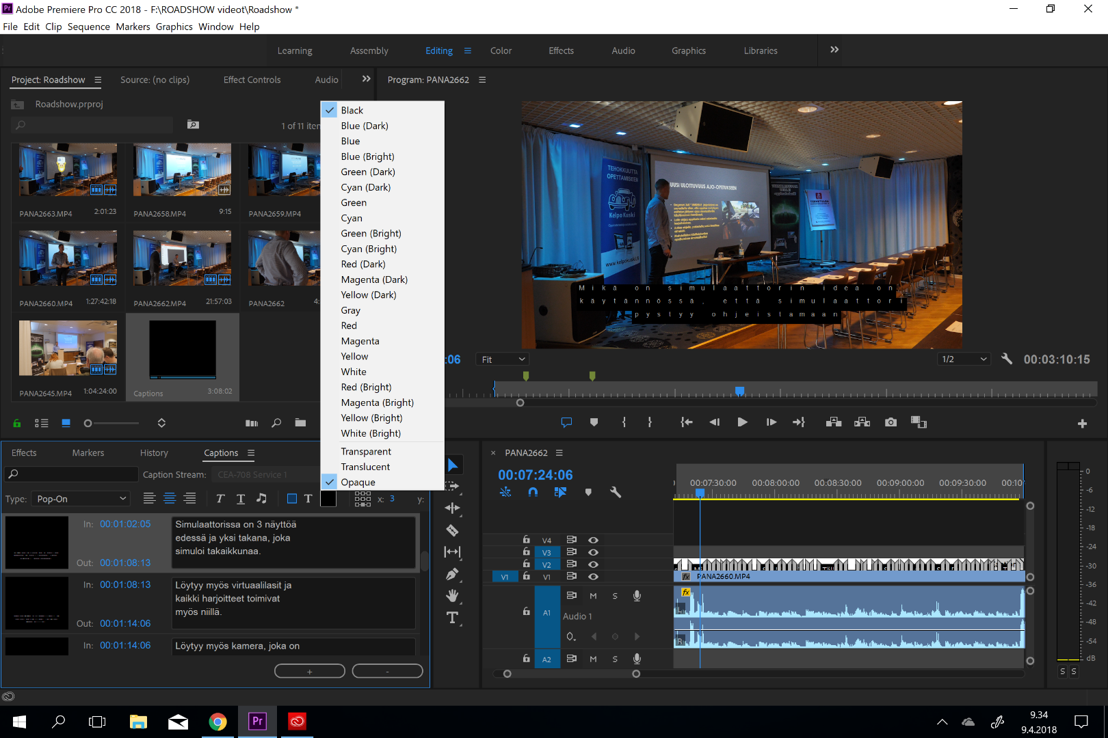
Task: Click the Export Frame camera icon
Action: point(891,422)
